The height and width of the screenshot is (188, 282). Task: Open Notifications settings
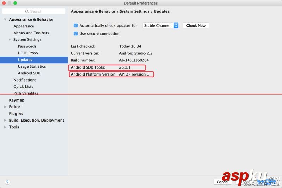[25, 80]
